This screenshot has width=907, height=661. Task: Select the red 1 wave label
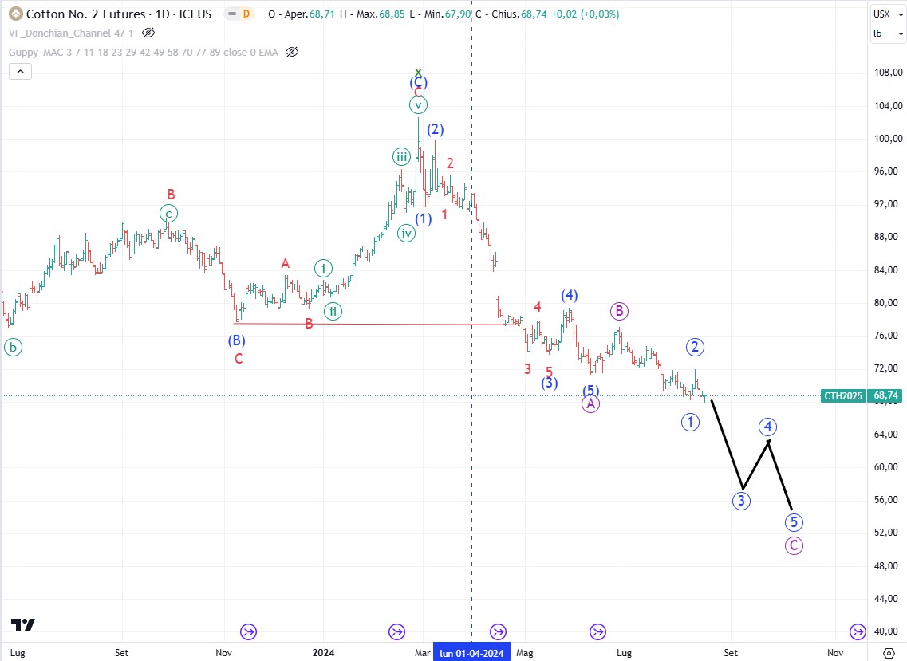(444, 214)
